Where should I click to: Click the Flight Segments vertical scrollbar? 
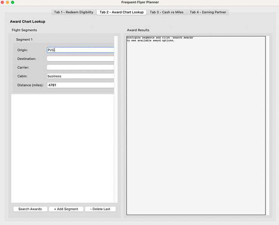click(116, 119)
